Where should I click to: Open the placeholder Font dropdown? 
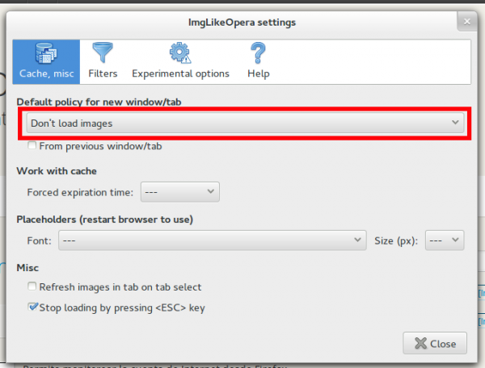pyautogui.click(x=212, y=240)
